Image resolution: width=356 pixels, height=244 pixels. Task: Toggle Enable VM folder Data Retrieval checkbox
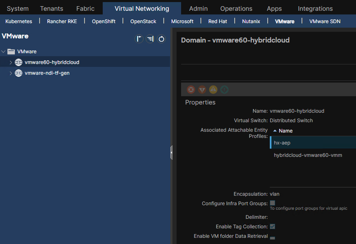(x=272, y=238)
